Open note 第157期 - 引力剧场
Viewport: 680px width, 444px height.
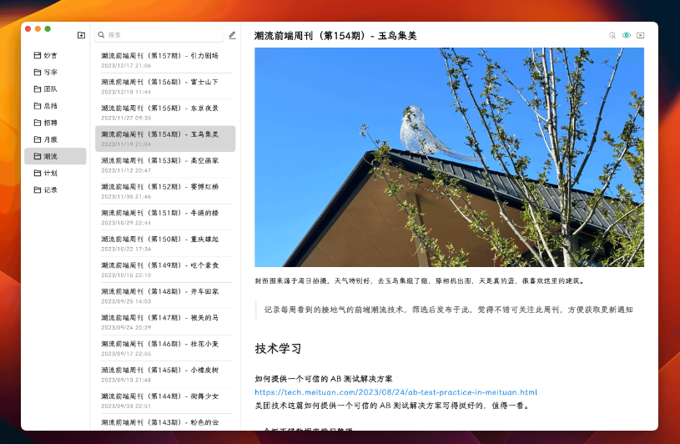click(165, 60)
